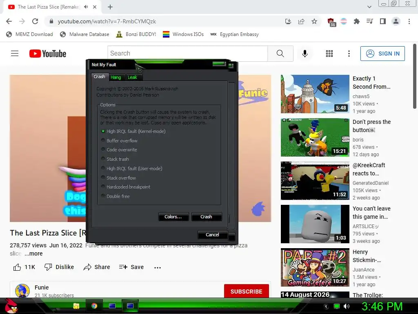Viewport: 418px width, 314px height.
Task: Open the extensions puzzle icon
Action: tap(356, 21)
